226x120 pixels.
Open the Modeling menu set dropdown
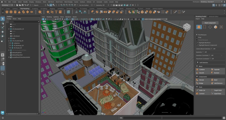[7, 5]
